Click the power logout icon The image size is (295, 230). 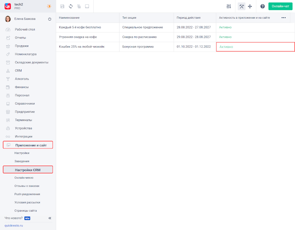tap(50, 19)
